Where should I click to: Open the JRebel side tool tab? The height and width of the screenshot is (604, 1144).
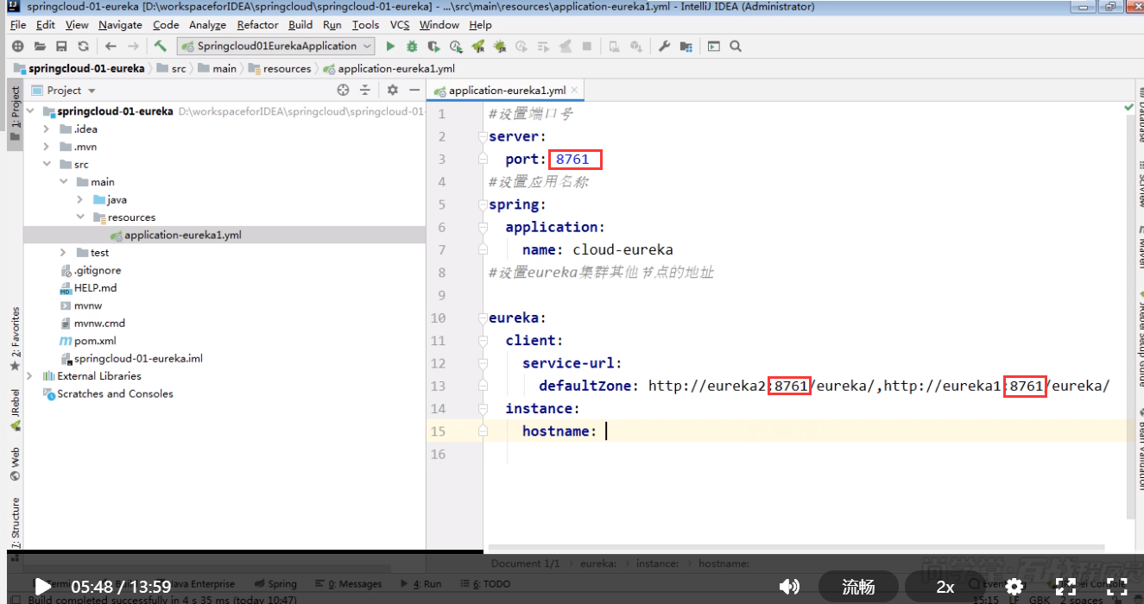point(15,410)
